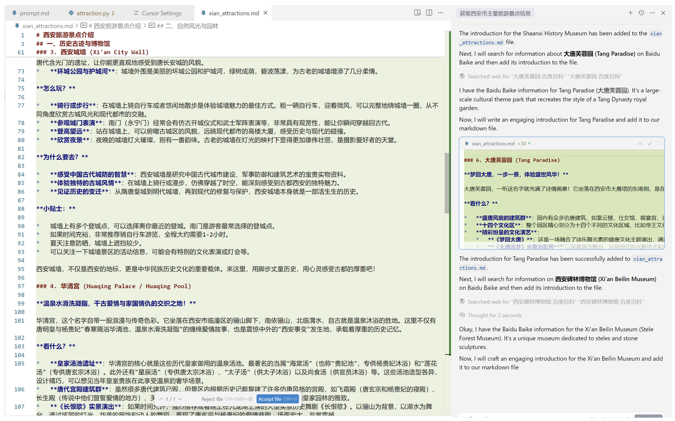The image size is (675, 421).
Task: Click the thought icon beside "Thought for 2 seconds"
Action: click(462, 315)
